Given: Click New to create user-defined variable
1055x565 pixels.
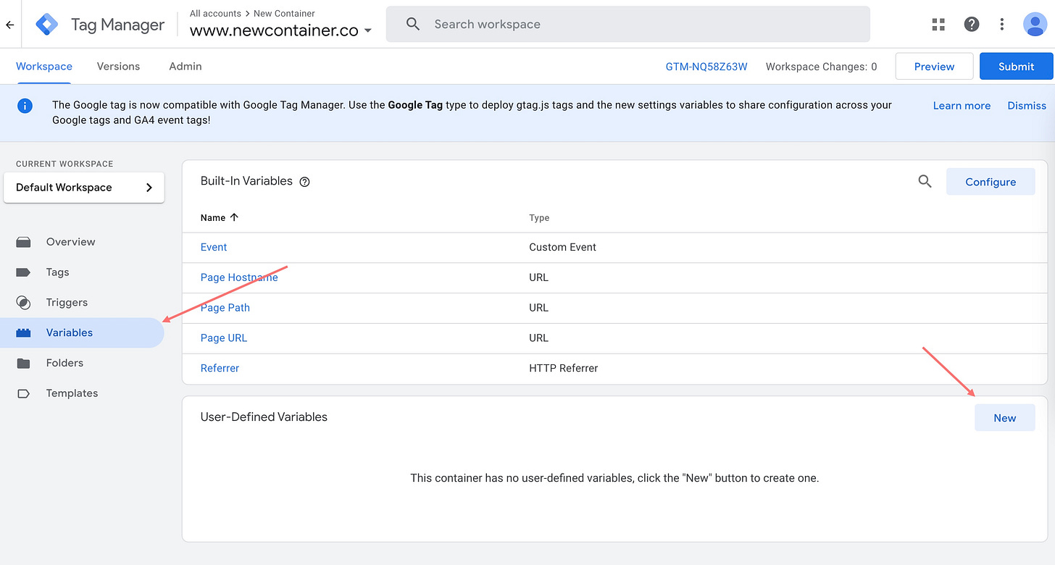Looking at the screenshot, I should 1004,418.
